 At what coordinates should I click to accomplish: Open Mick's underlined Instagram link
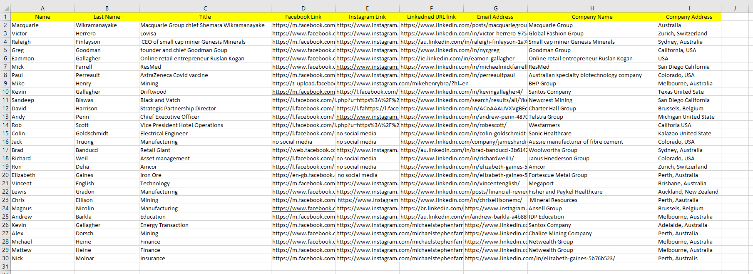click(368, 67)
